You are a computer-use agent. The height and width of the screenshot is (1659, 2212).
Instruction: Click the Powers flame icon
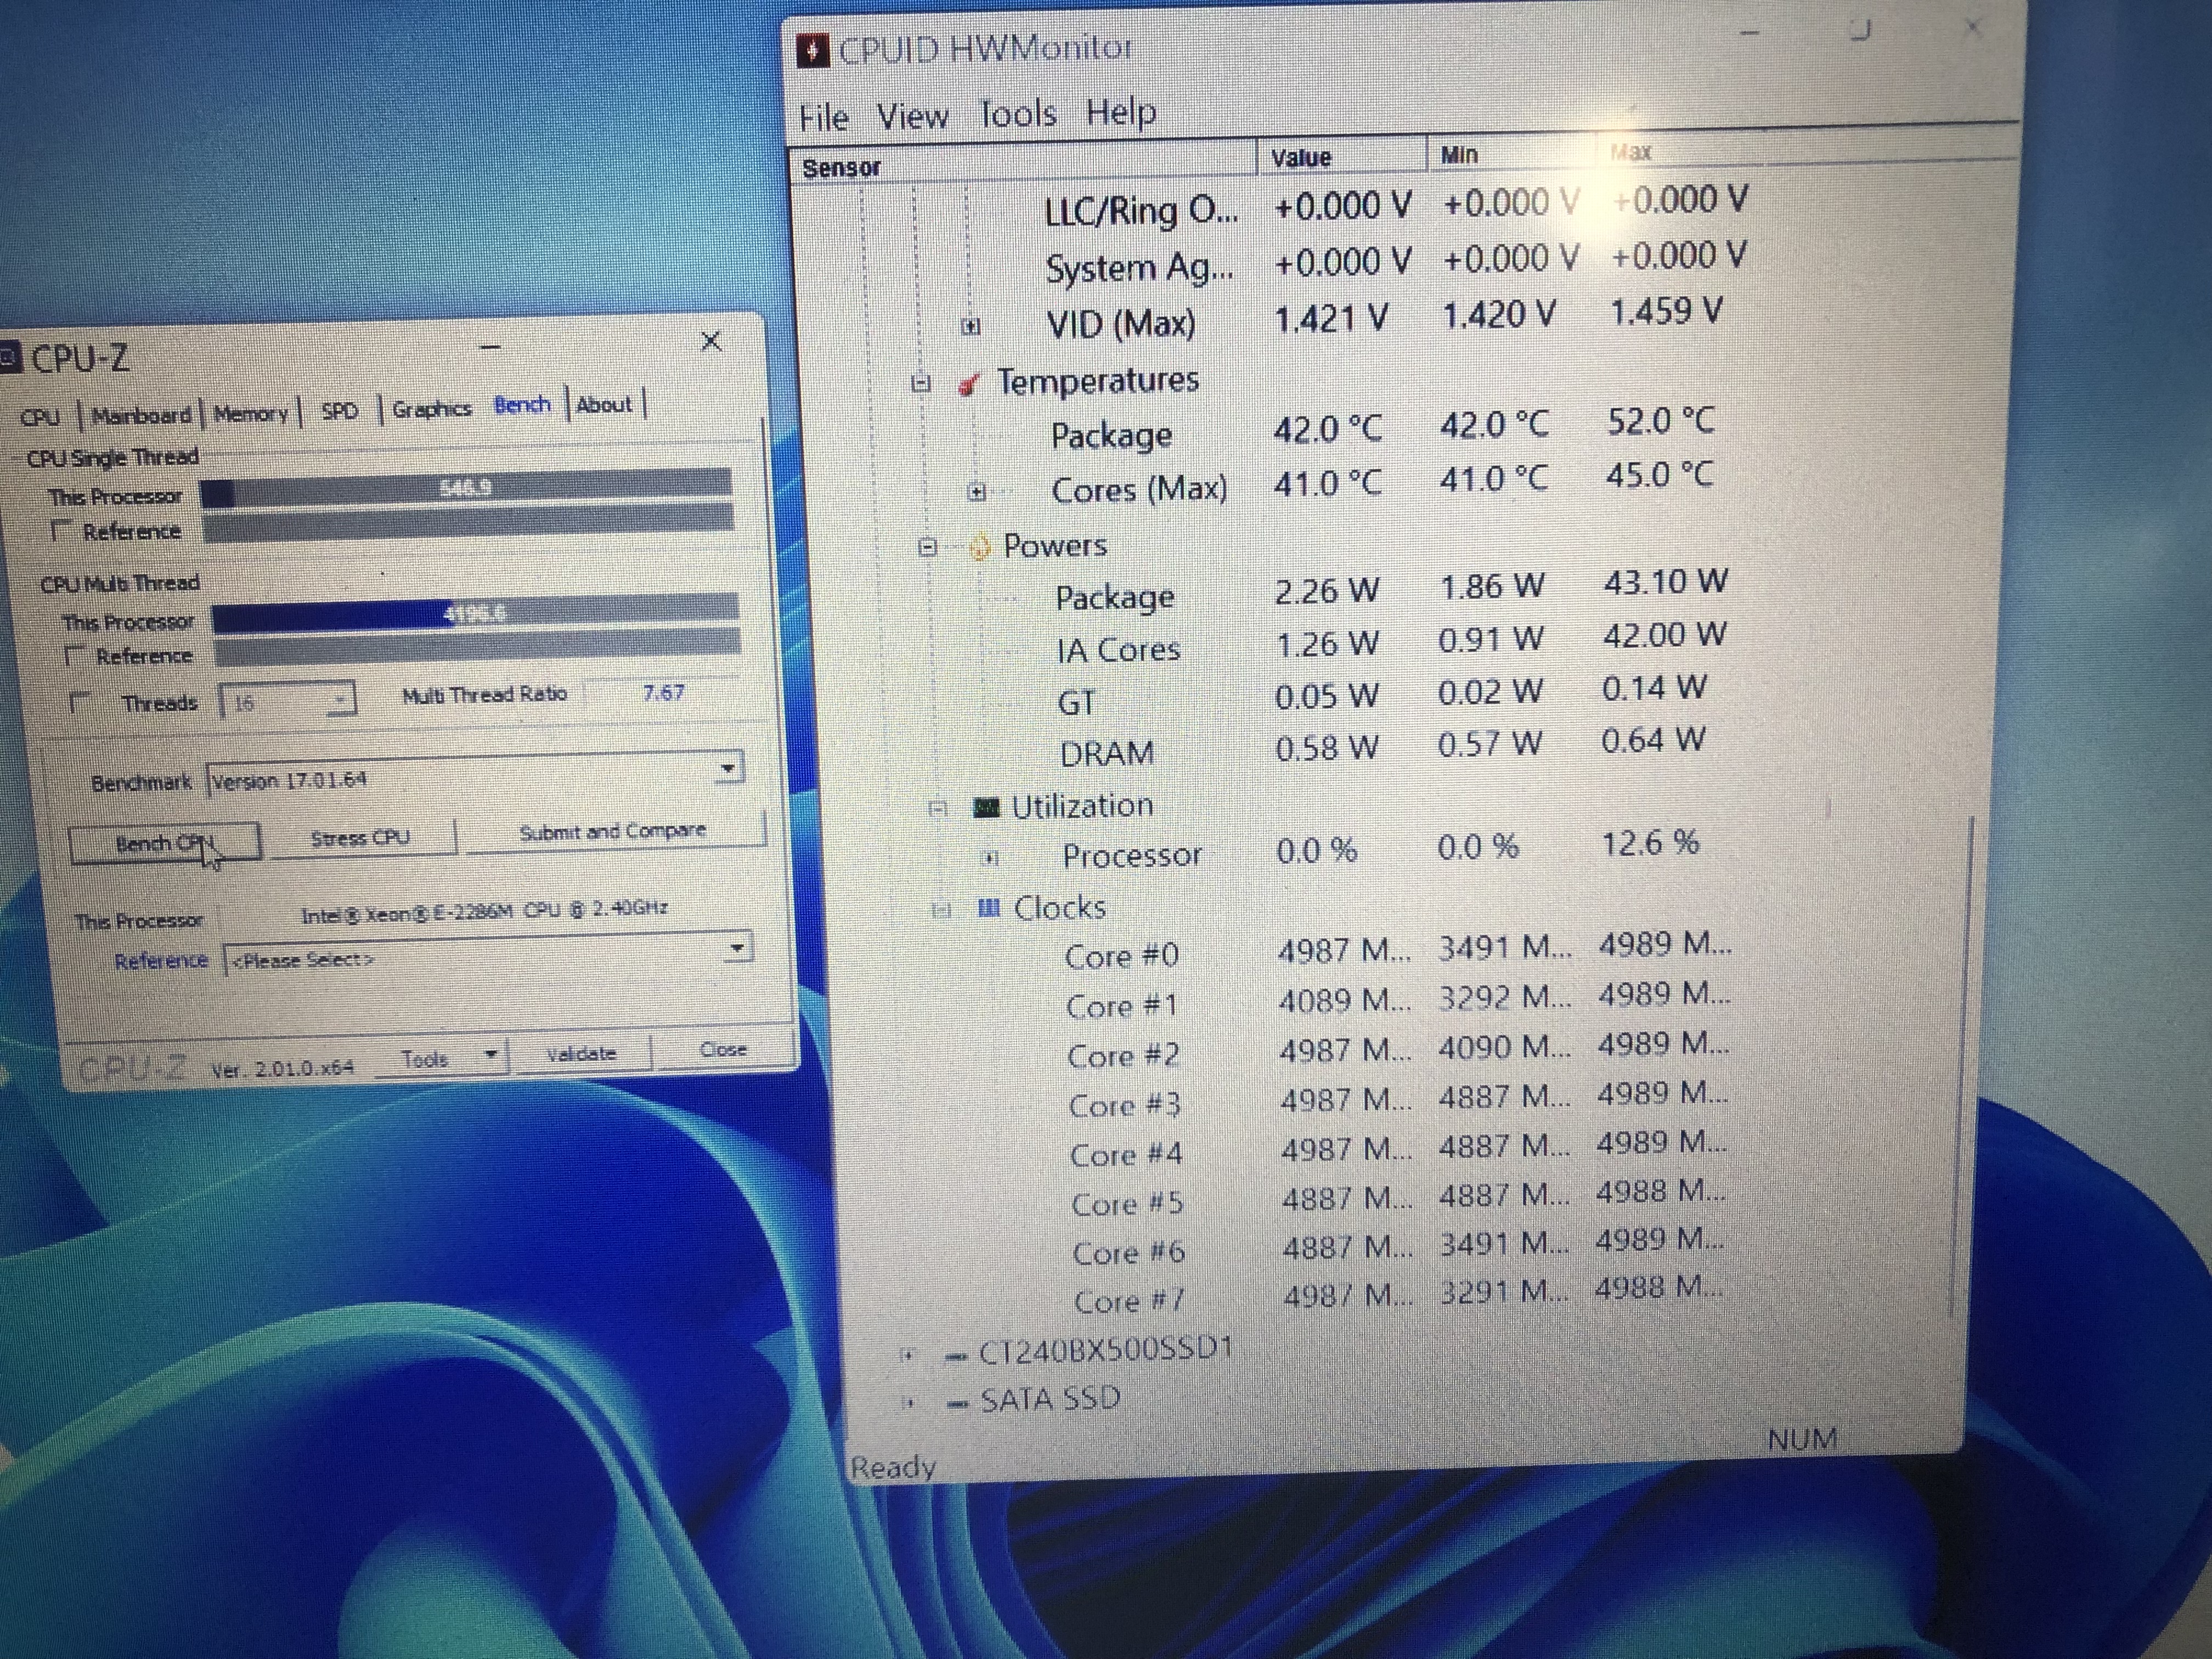980,546
